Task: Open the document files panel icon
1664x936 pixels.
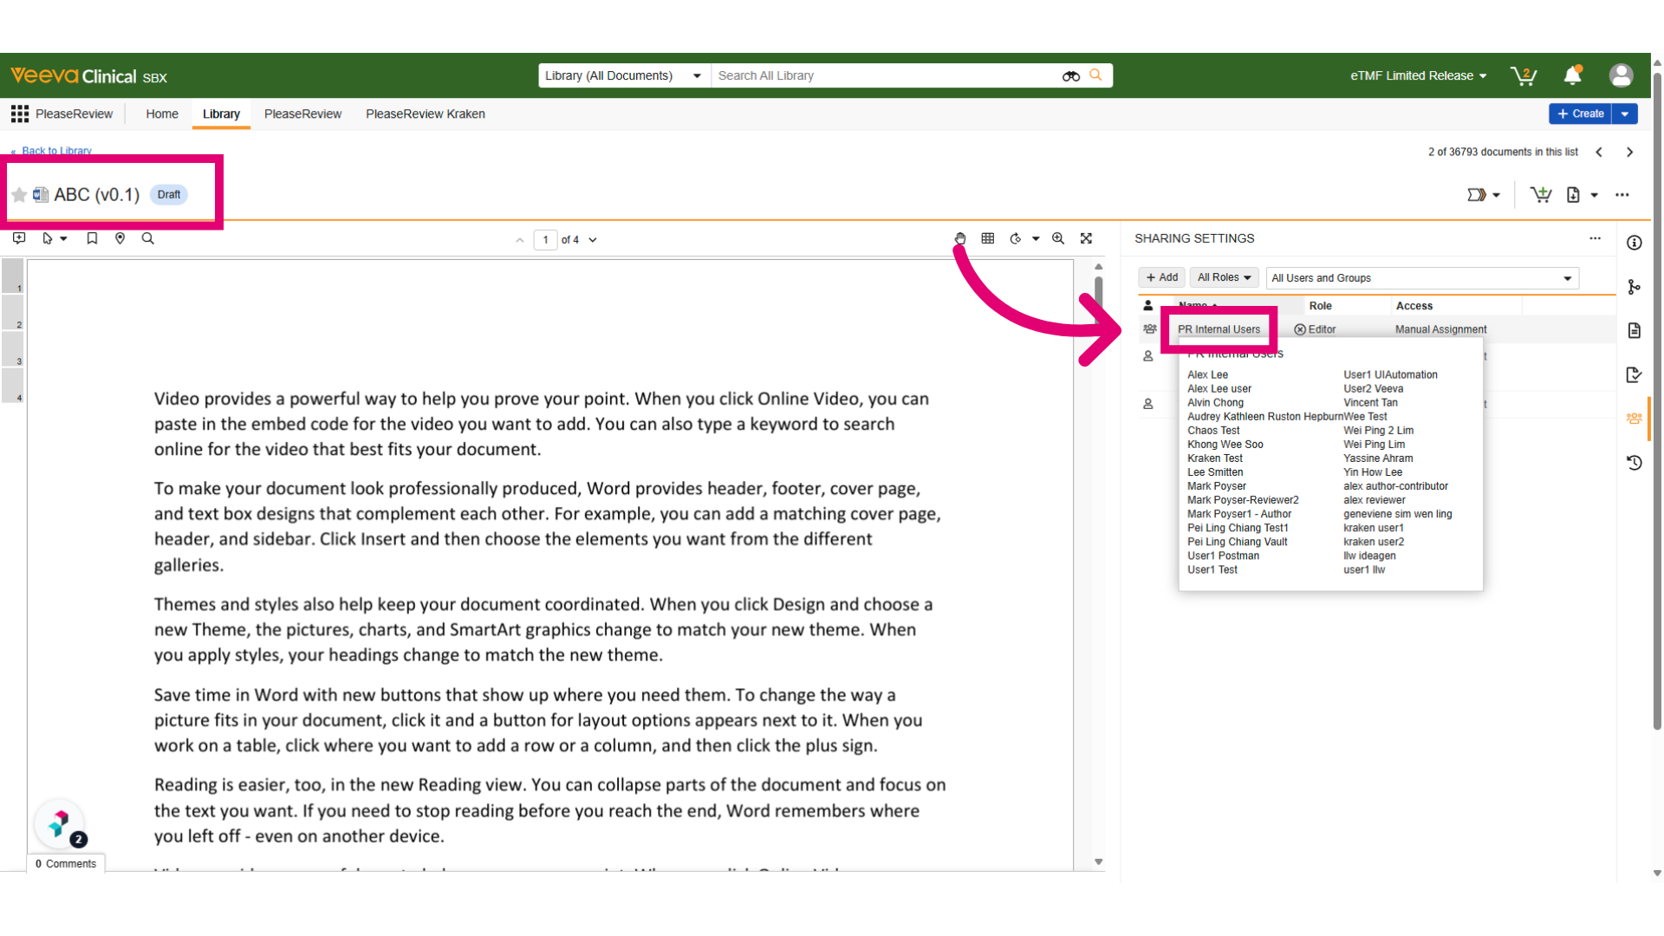Action: tap(1635, 330)
